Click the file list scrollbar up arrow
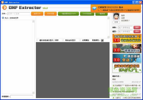This screenshot has height=100, width=143. click(x=33, y=21)
